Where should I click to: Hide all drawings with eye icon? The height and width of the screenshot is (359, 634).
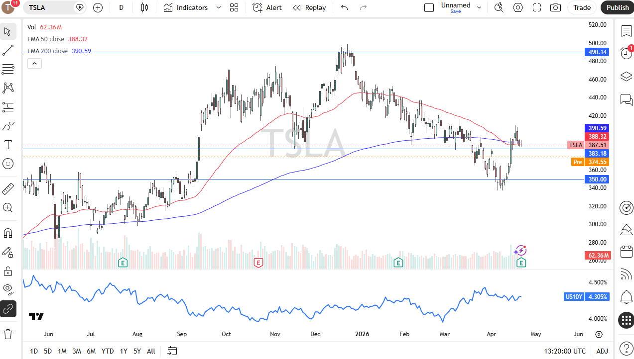pyautogui.click(x=8, y=289)
